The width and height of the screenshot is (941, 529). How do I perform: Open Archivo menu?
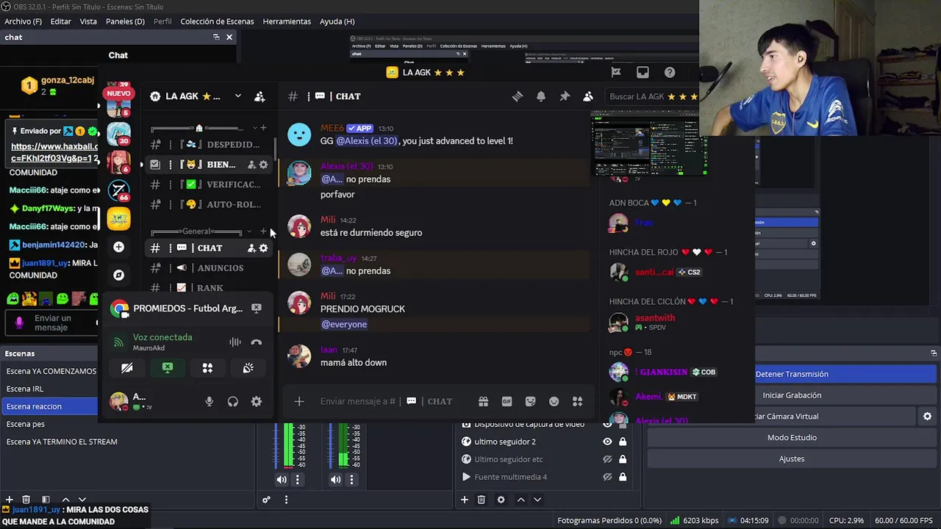point(23,21)
